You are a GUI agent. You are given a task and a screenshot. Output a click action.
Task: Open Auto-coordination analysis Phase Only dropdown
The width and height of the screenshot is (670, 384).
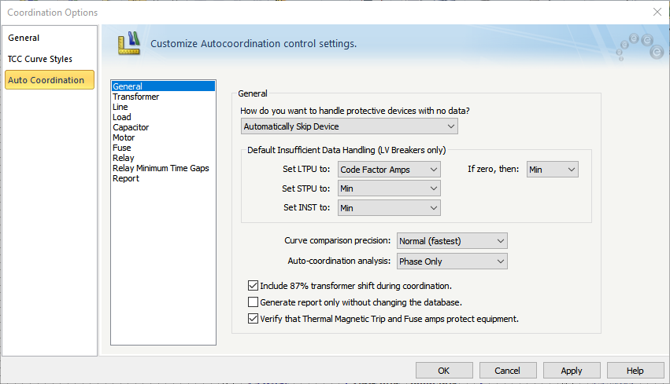click(x=452, y=261)
